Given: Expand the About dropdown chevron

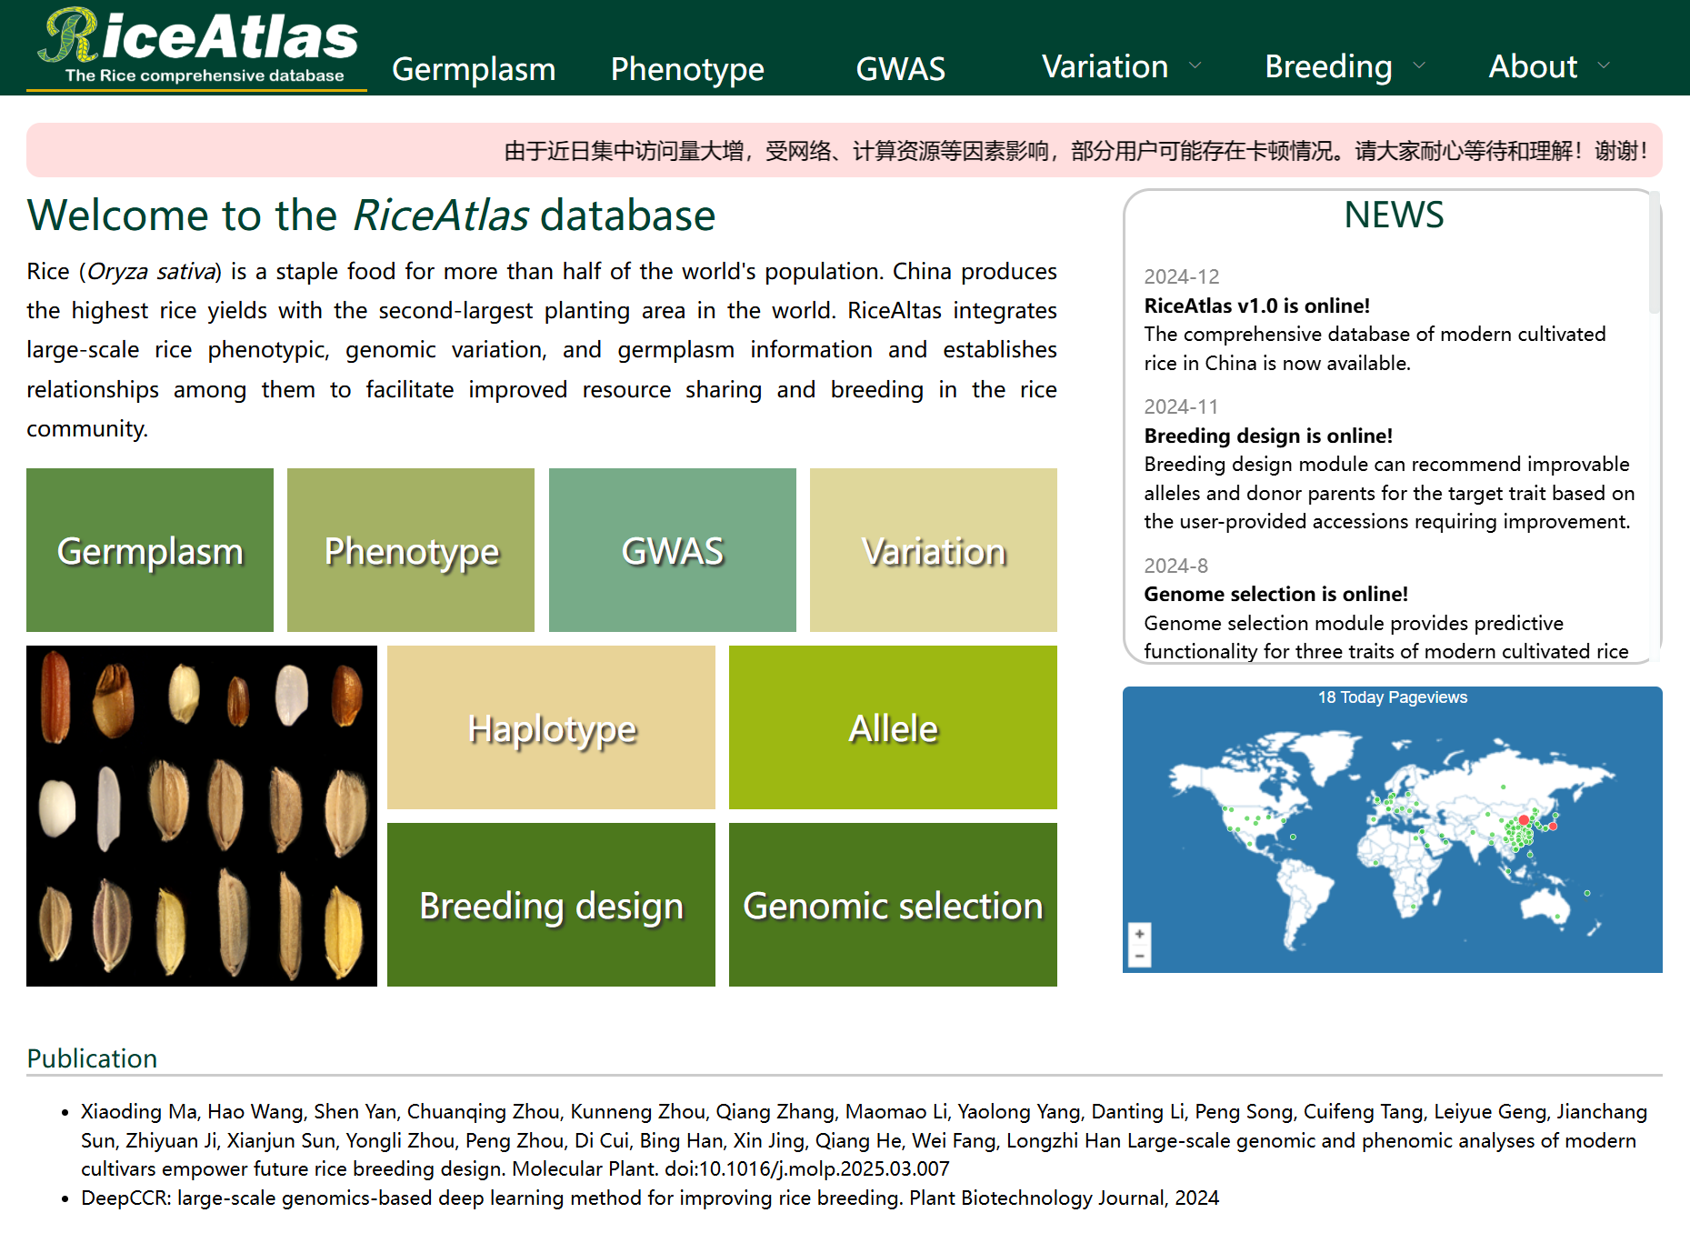Looking at the screenshot, I should [1604, 65].
